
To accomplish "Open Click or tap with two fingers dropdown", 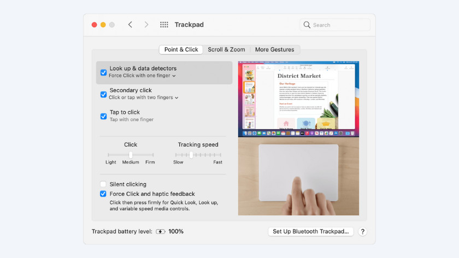I will 143,98.
